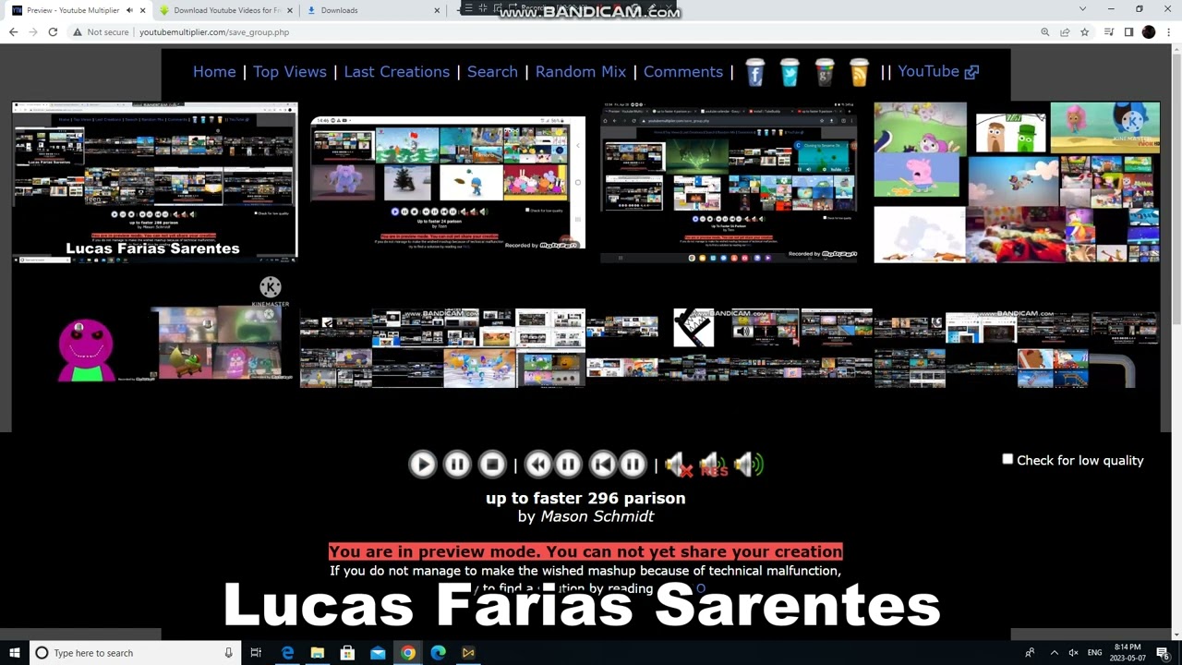Go to Top Views
This screenshot has width=1182, height=665.
(x=290, y=71)
